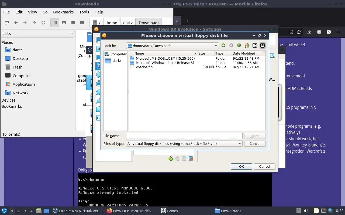Add storage attachment green plus icon
Viewport: 345px width, 215px height.
[171, 159]
